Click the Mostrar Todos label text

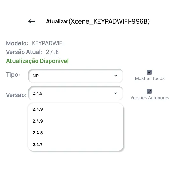pyautogui.click(x=150, y=78)
